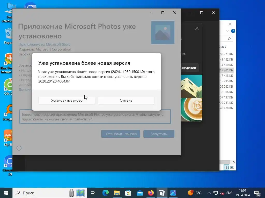The image size is (265, 198).
Task: Open the network tray icon
Action: pos(216,193)
